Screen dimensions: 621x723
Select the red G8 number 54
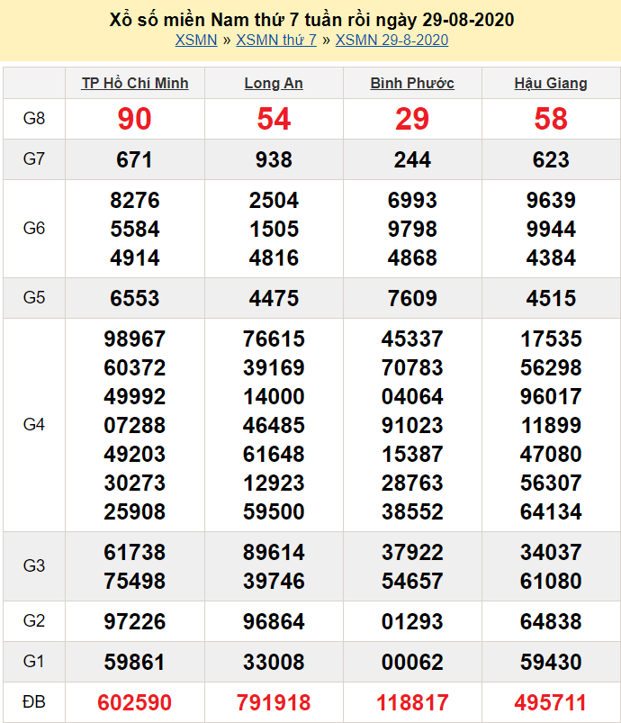(274, 119)
